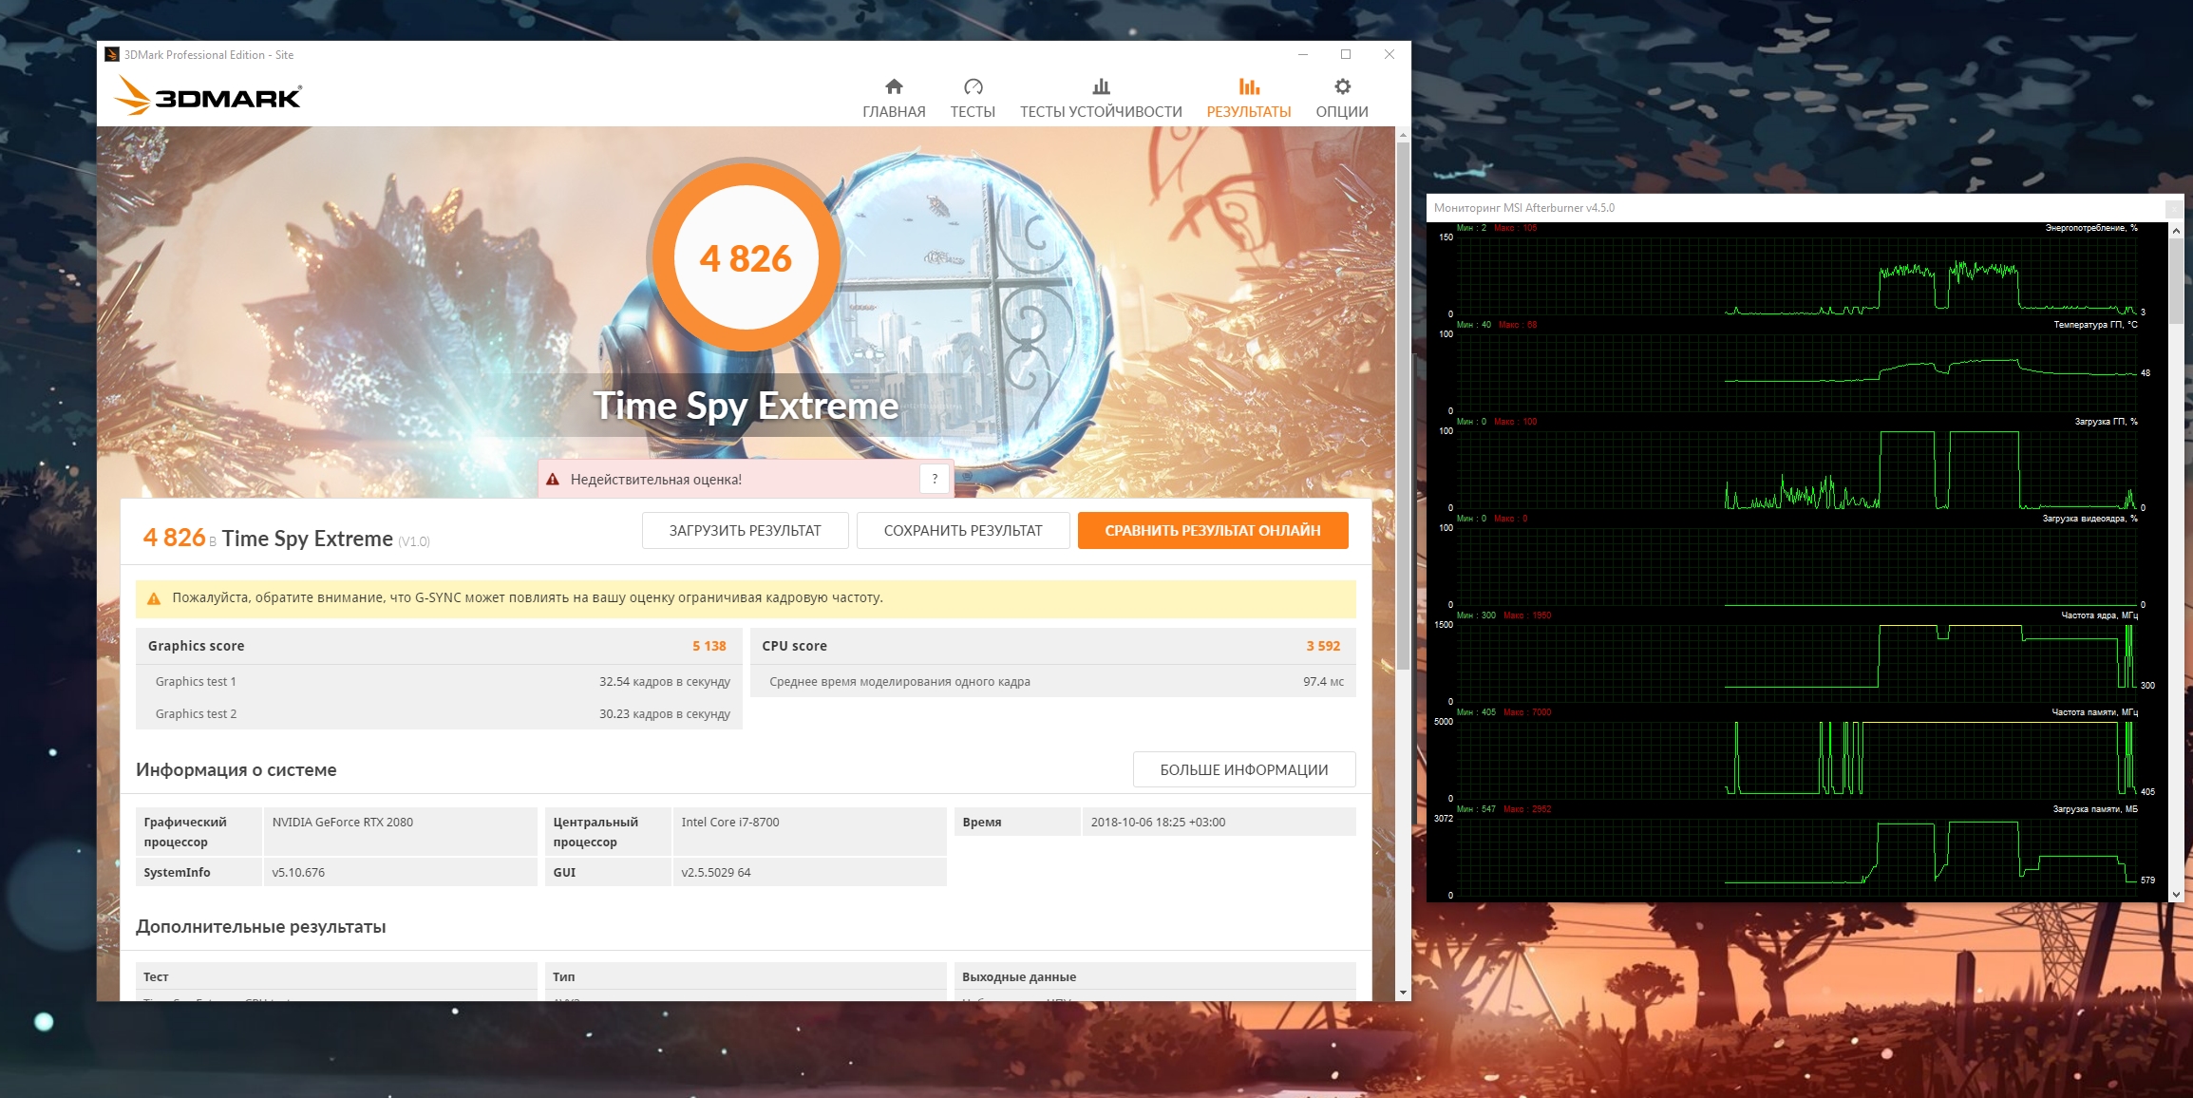Click Afterburner monitoring scroll down arrow
Viewport: 2193px width, 1098px height.
2176,894
